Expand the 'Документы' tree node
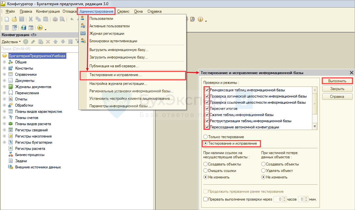Image resolution: width=355 pixels, height=210 pixels. pos(4,80)
